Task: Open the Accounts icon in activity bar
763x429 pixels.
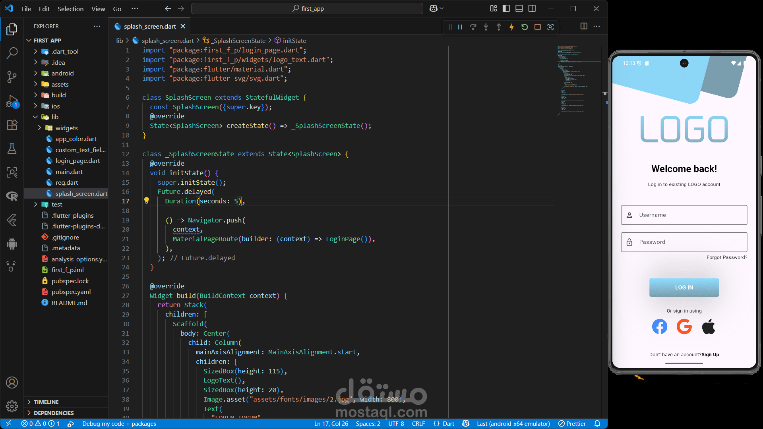Action: tap(12, 383)
